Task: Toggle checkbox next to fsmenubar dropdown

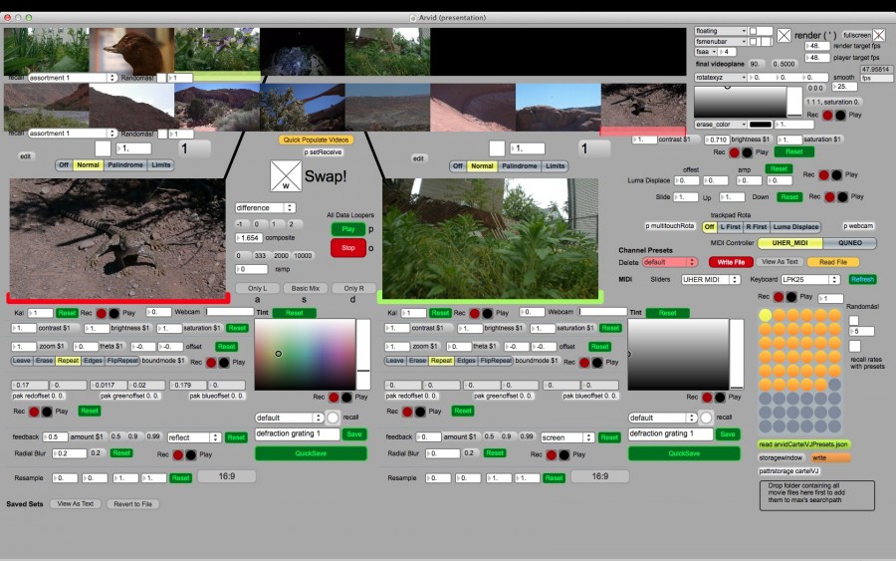Action: 754,42
